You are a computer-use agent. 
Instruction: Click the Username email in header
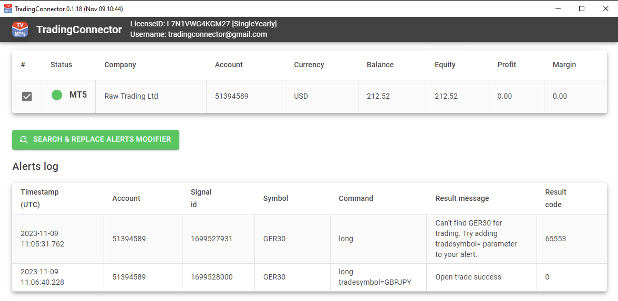click(199, 34)
